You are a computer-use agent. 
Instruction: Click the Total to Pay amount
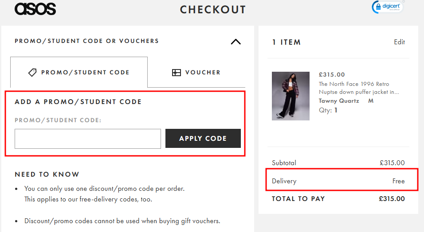click(x=392, y=199)
